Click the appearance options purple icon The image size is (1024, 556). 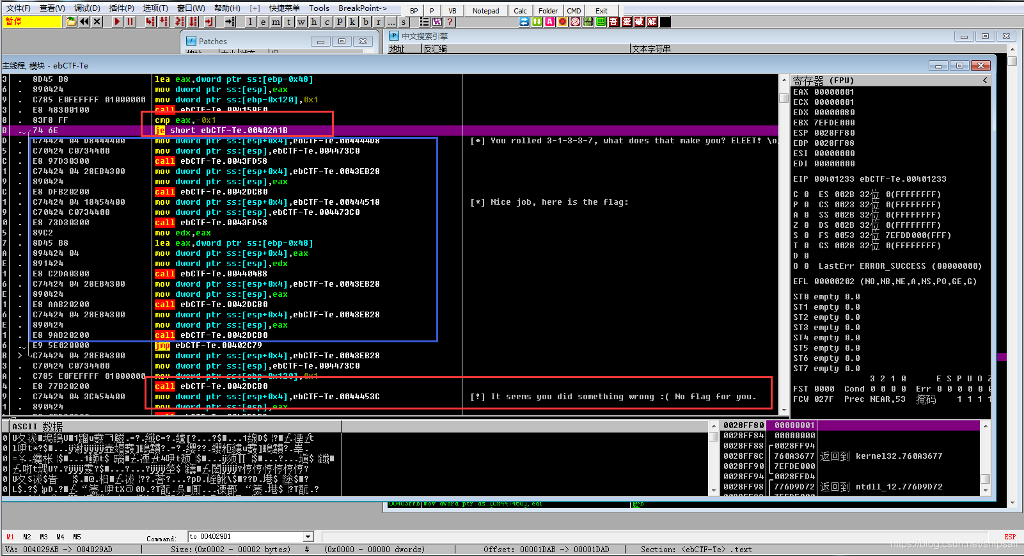pyautogui.click(x=437, y=22)
